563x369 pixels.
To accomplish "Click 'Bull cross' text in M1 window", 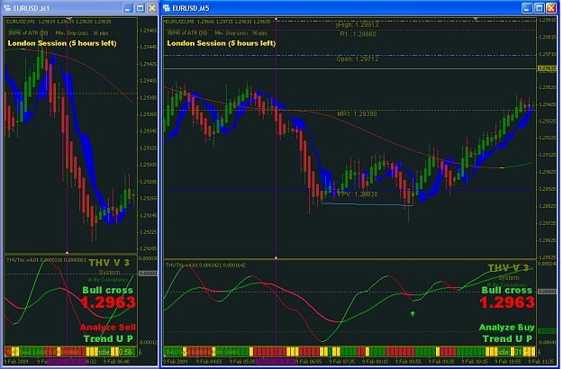I will pyautogui.click(x=107, y=290).
